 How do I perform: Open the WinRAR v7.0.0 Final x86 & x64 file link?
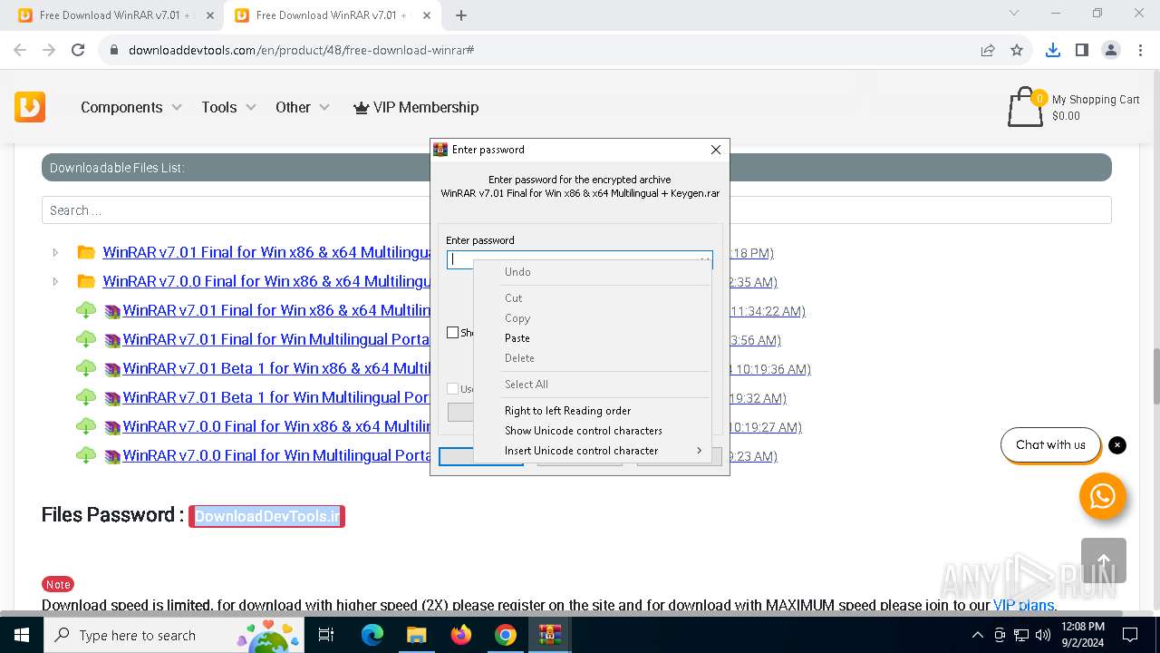[276, 427]
